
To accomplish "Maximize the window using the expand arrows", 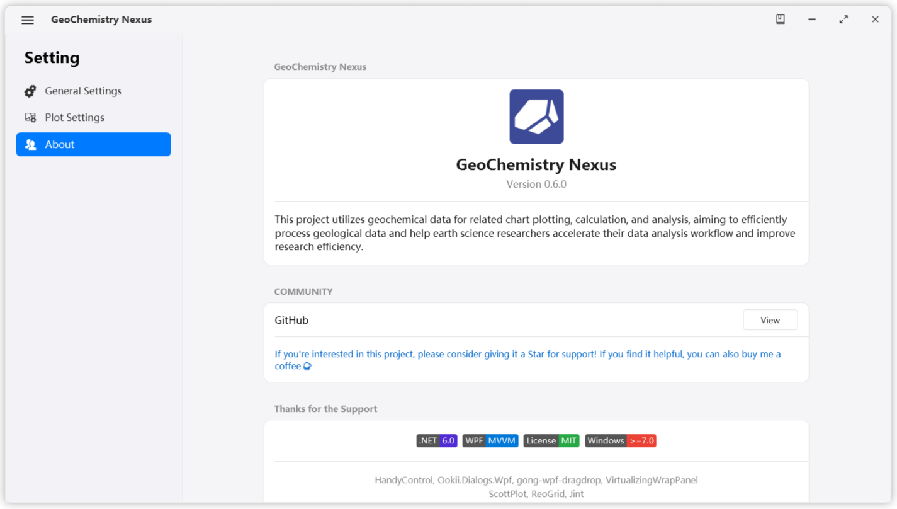I will [x=843, y=20].
